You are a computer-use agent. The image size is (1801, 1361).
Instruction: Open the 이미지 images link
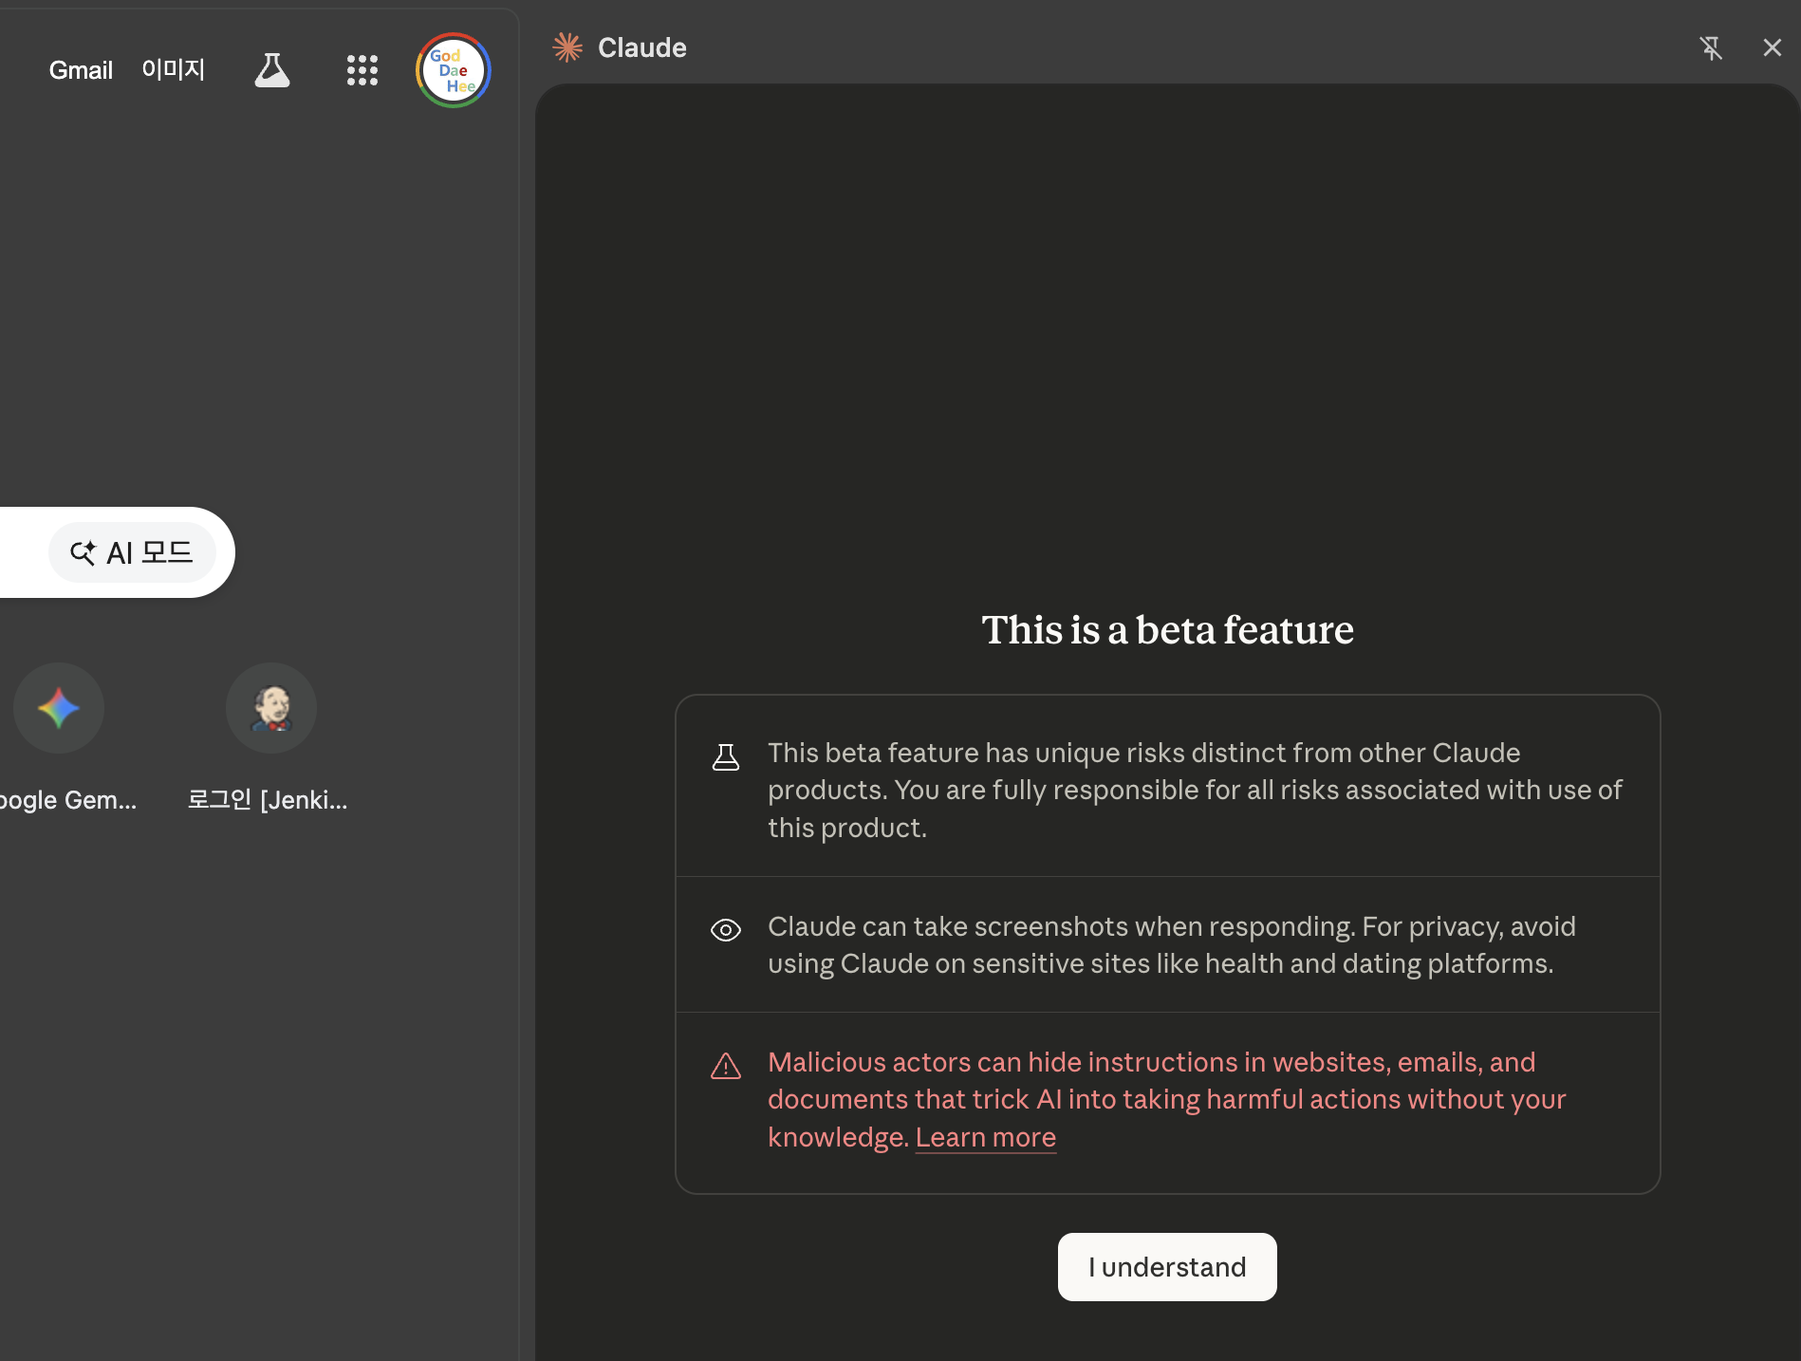point(174,69)
